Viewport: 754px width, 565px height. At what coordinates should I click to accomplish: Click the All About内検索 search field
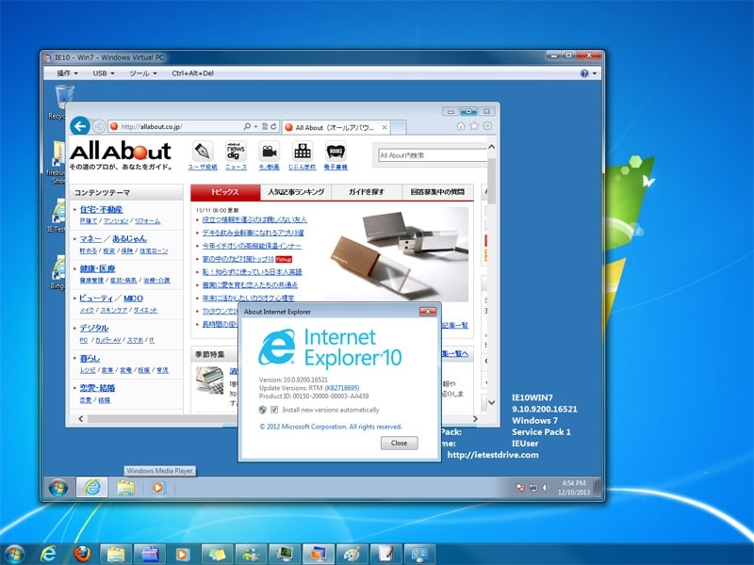coord(433,155)
